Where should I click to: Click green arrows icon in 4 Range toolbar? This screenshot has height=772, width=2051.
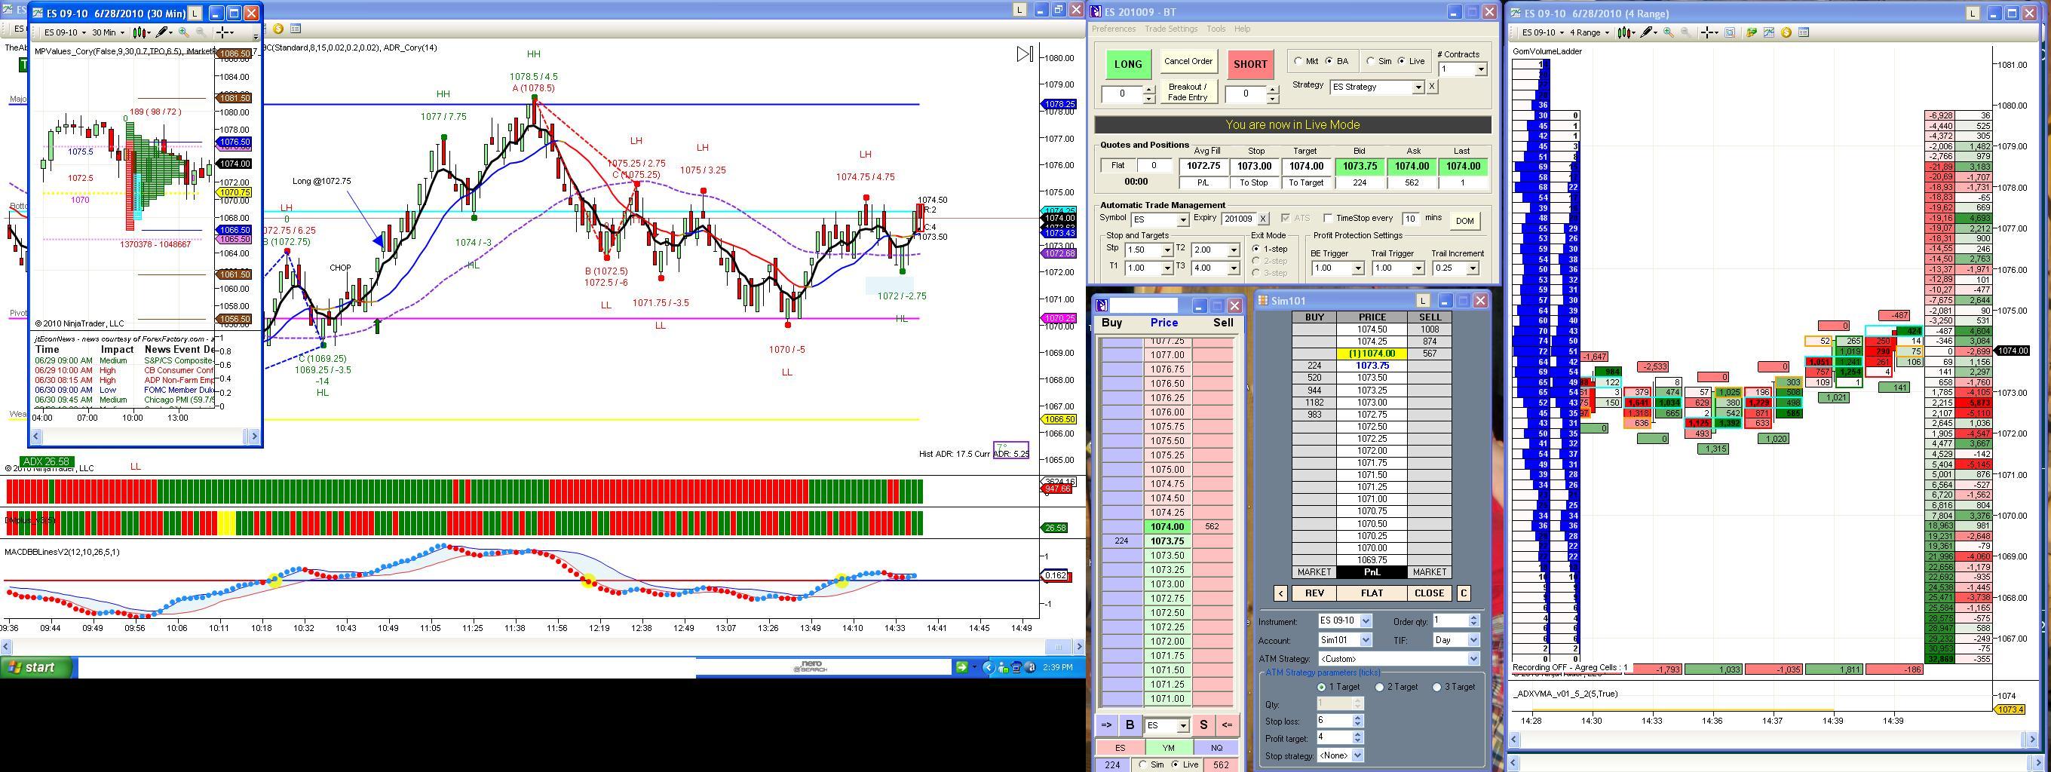pos(1751,32)
